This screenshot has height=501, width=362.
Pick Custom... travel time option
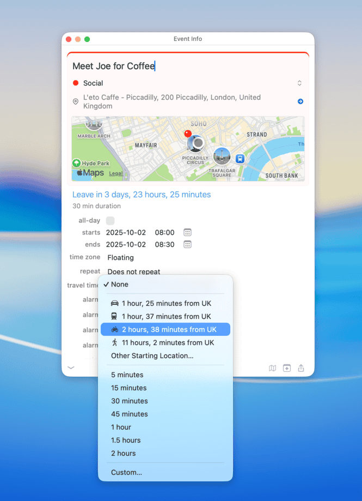coord(126,472)
